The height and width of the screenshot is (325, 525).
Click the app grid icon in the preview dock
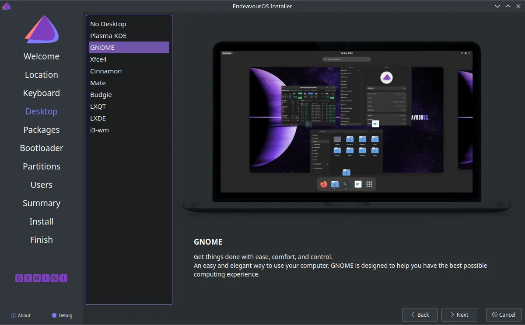click(369, 184)
